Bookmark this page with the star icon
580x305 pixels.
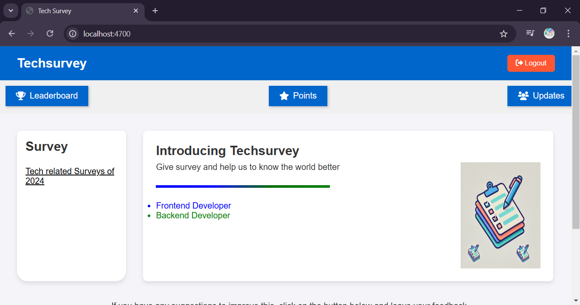click(504, 34)
